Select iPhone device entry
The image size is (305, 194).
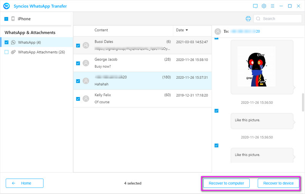click(36, 19)
